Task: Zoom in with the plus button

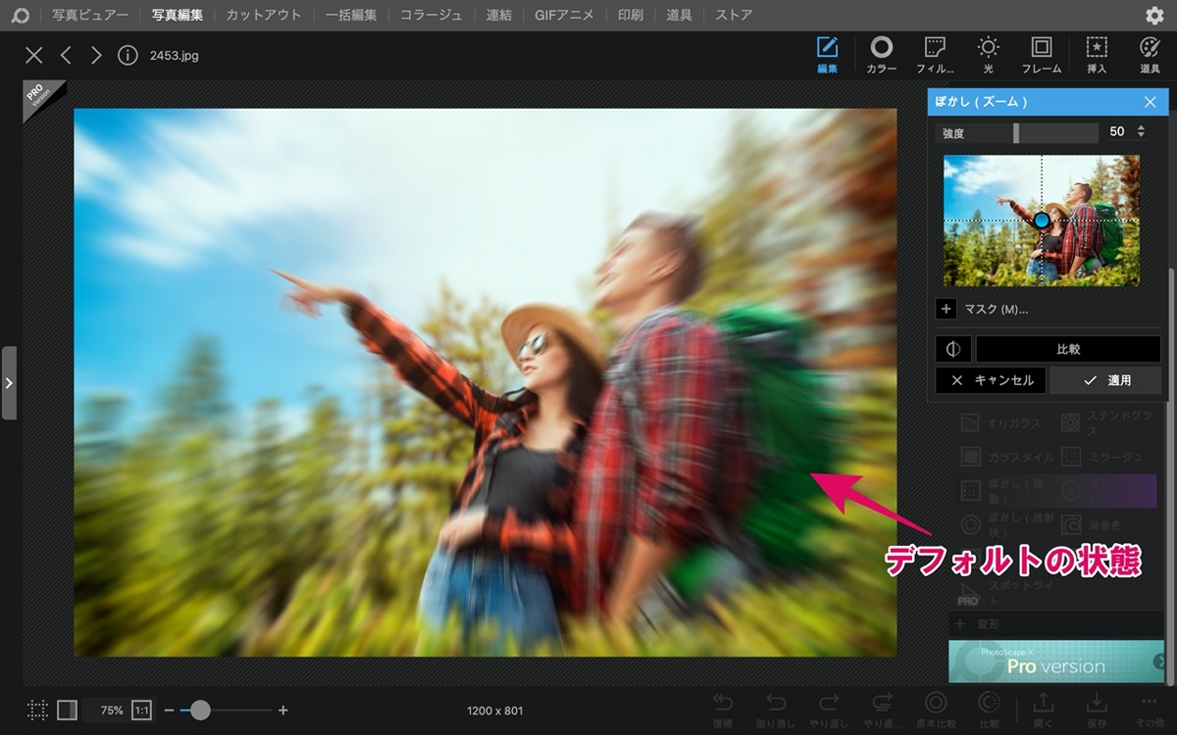Action: pos(283,710)
